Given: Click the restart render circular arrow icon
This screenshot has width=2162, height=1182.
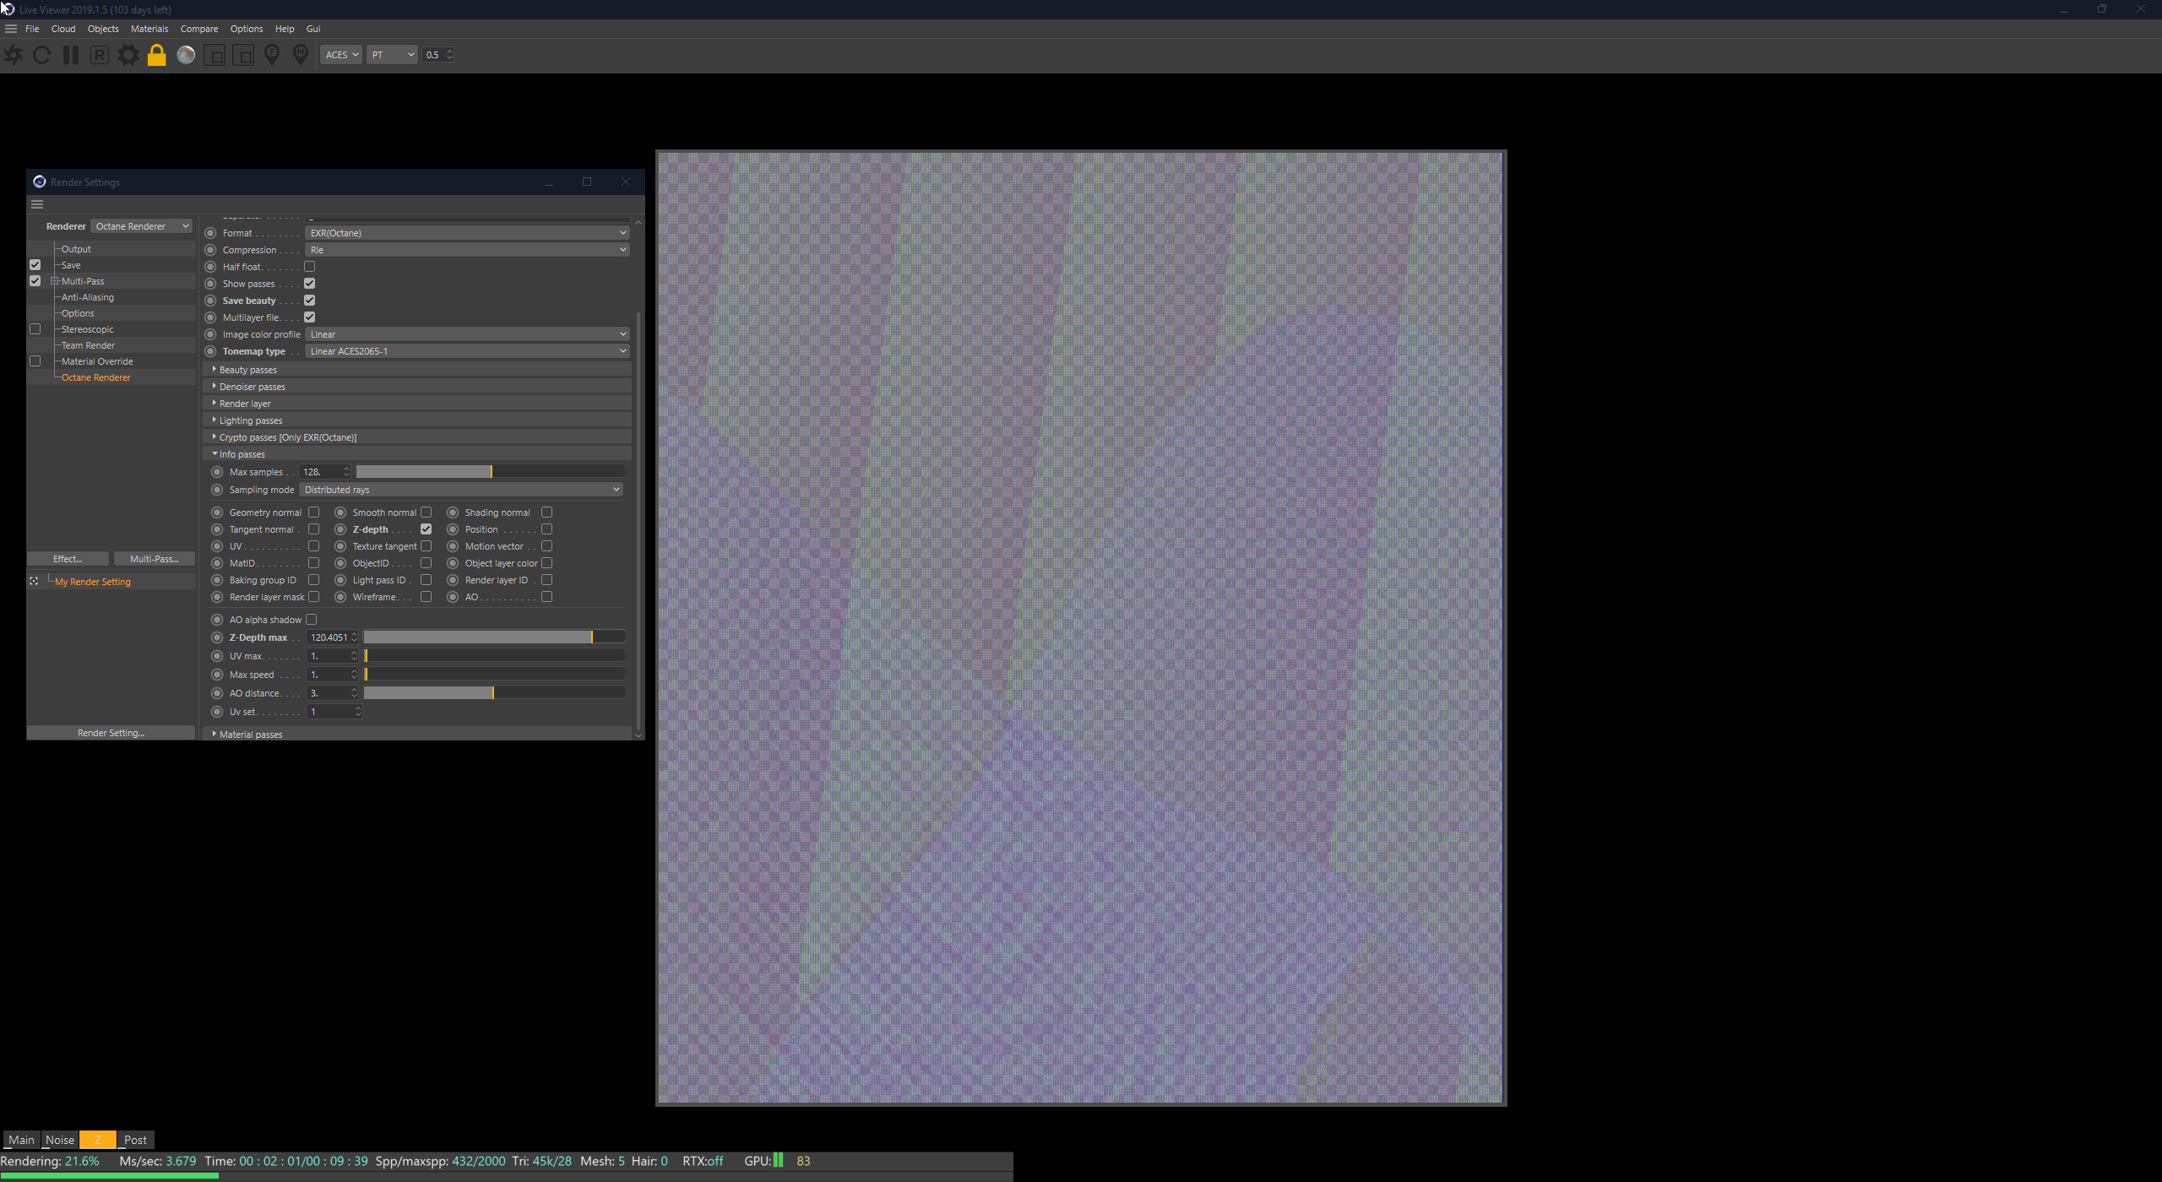Looking at the screenshot, I should (x=41, y=55).
